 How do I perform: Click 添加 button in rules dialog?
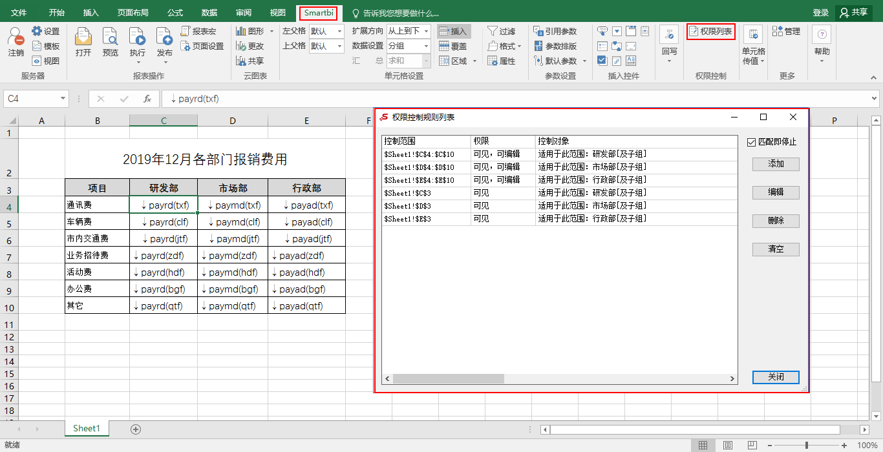click(x=776, y=164)
